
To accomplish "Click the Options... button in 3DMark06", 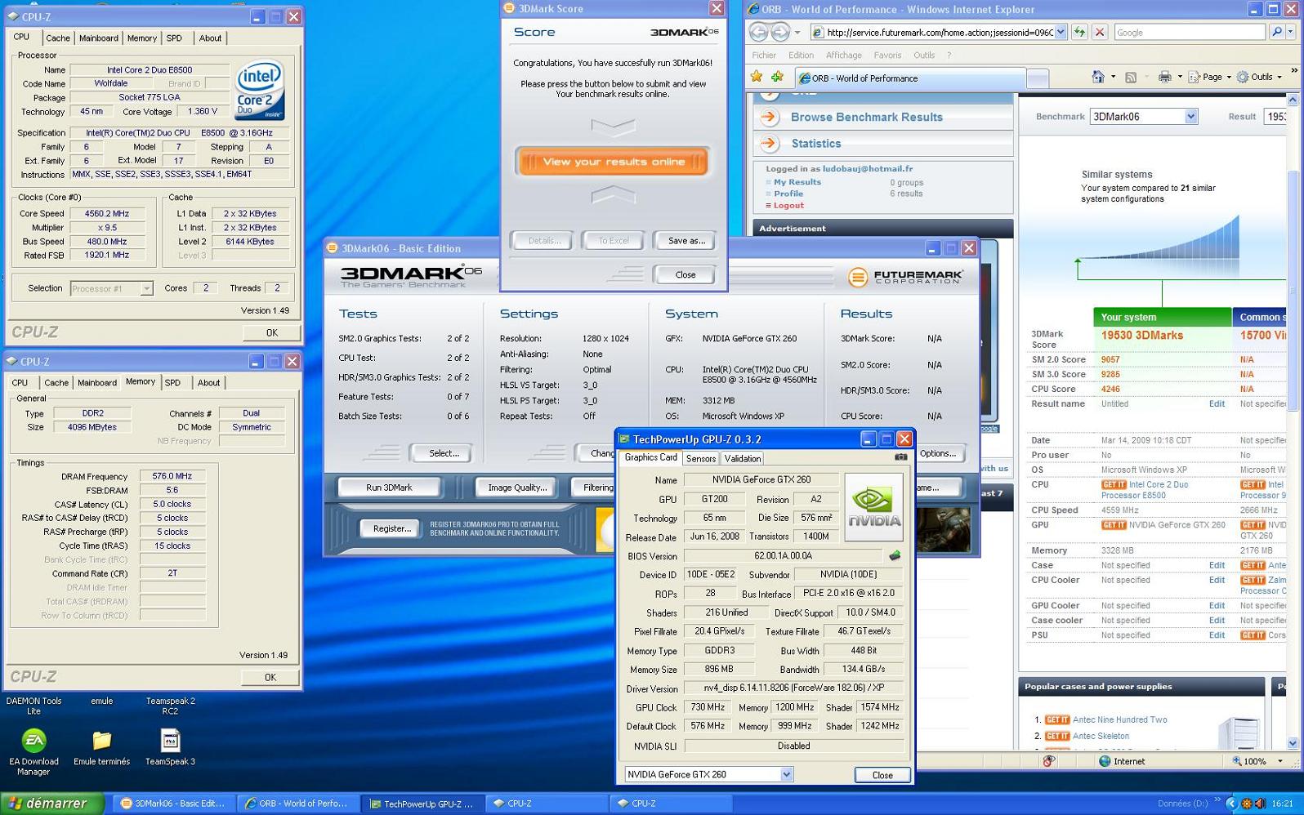I will pos(937,453).
